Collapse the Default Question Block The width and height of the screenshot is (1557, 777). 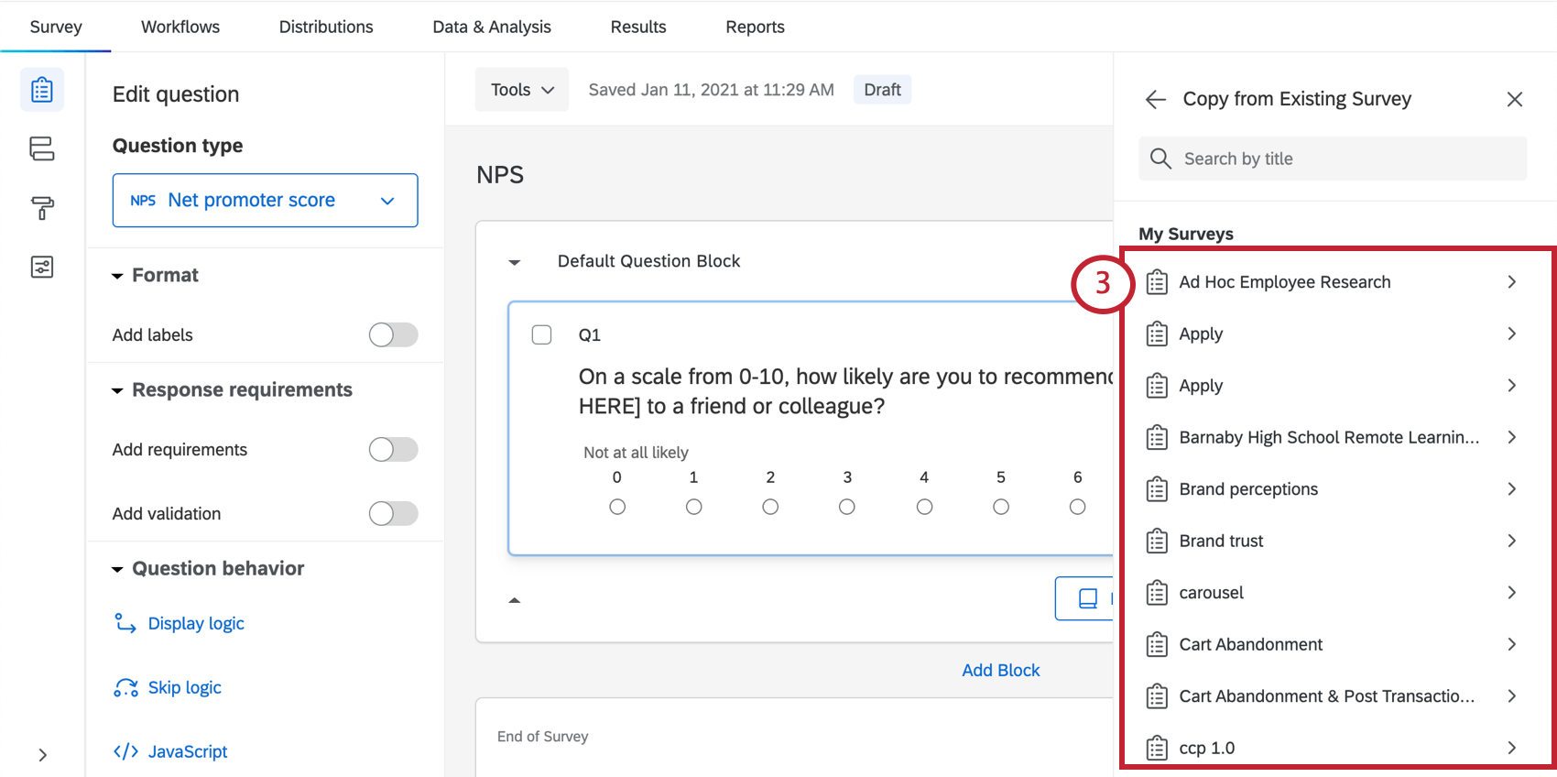coord(515,262)
